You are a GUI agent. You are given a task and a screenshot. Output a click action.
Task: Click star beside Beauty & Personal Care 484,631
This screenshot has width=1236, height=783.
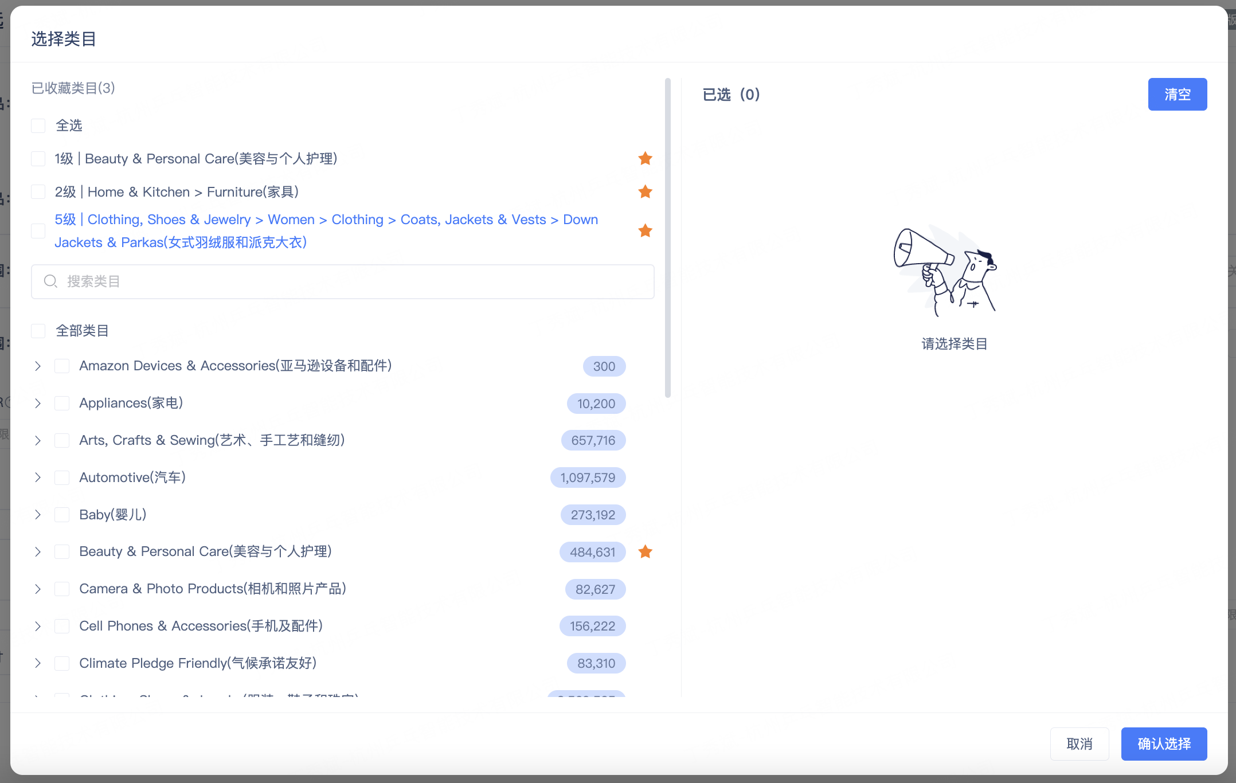coord(645,552)
